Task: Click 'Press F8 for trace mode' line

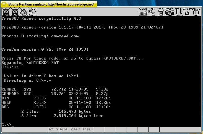Action: (x=72, y=58)
